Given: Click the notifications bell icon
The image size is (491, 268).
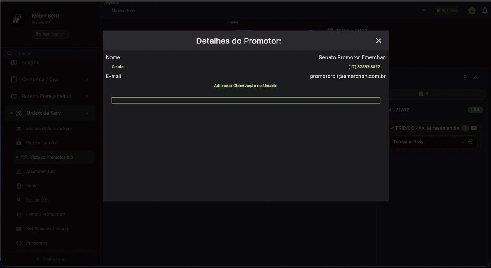Looking at the screenshot, I should click(x=485, y=11).
